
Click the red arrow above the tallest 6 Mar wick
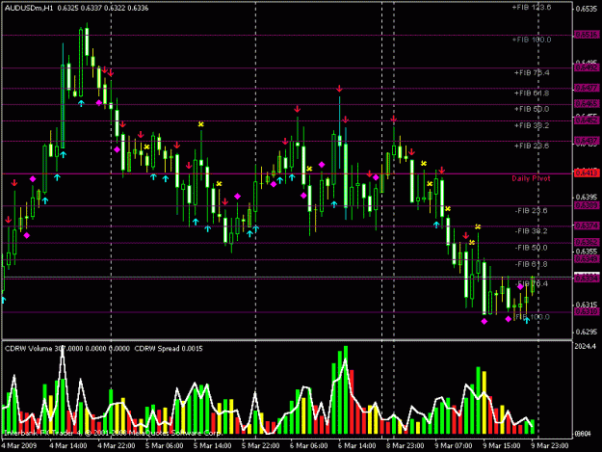pyautogui.click(x=339, y=89)
